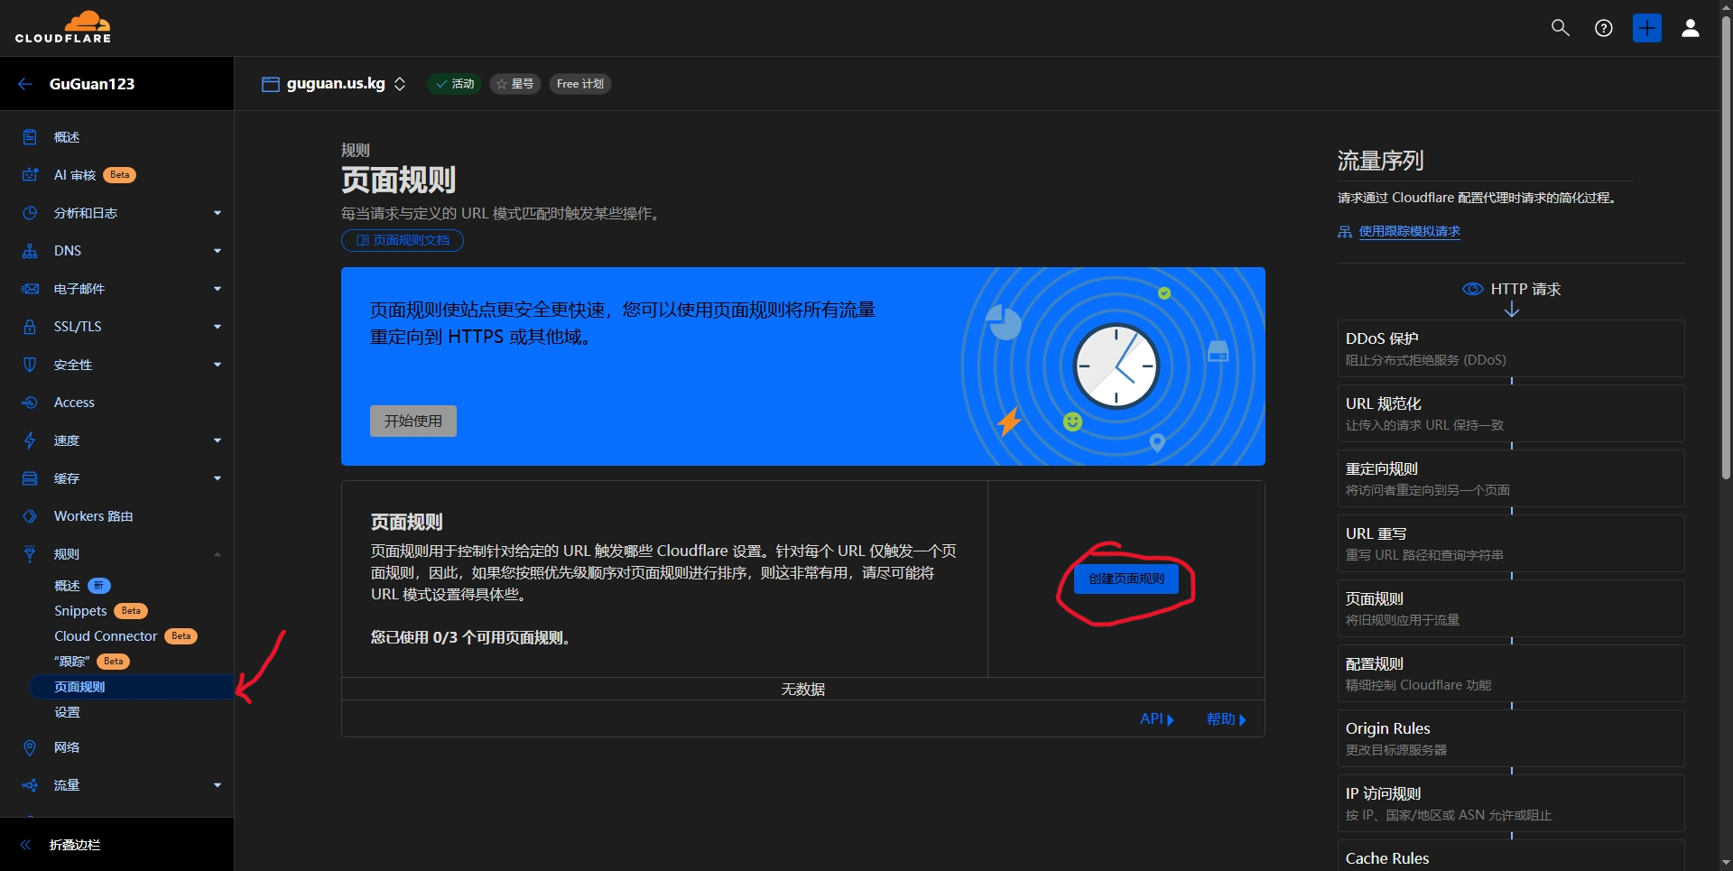Click the 活动 status badge

click(x=454, y=84)
